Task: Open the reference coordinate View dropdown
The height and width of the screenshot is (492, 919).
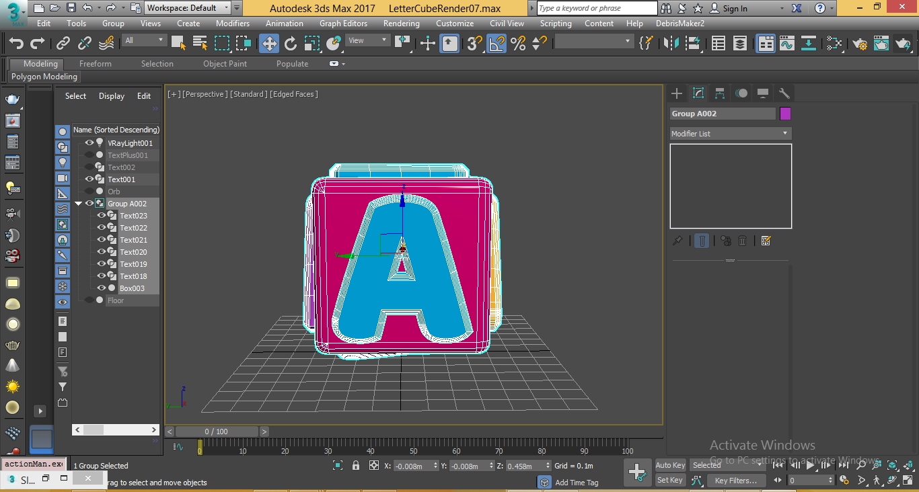Action: pyautogui.click(x=368, y=40)
